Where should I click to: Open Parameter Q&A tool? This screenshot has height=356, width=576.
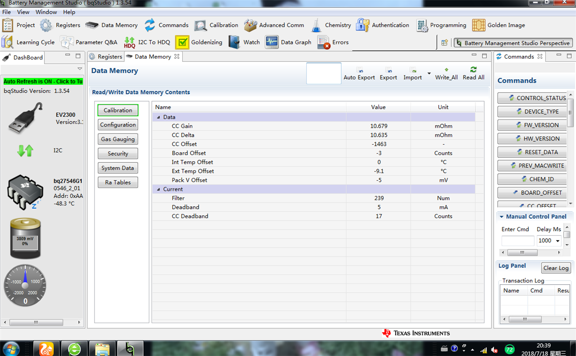pyautogui.click(x=89, y=42)
